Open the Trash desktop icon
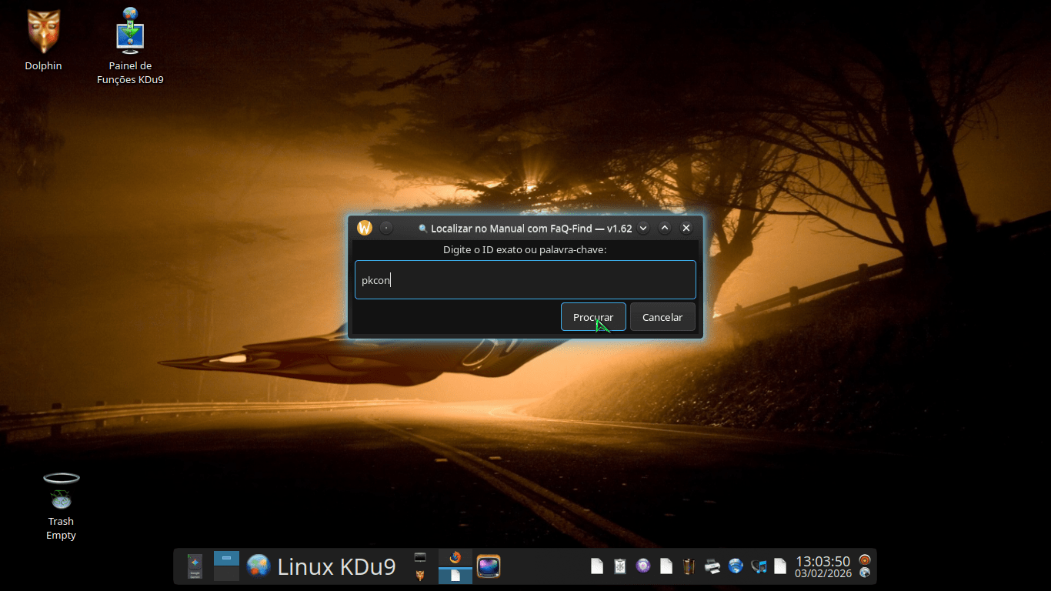This screenshot has width=1051, height=591. [x=61, y=492]
